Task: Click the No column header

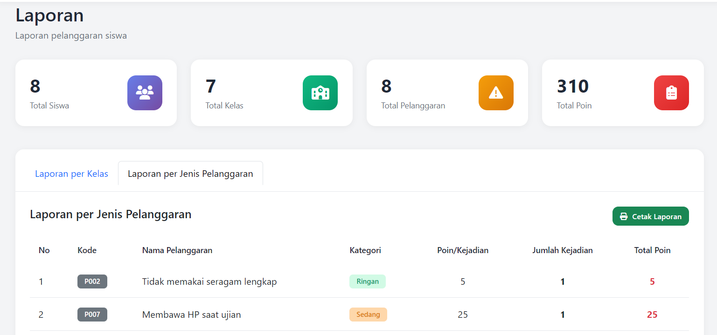Action: coord(44,250)
